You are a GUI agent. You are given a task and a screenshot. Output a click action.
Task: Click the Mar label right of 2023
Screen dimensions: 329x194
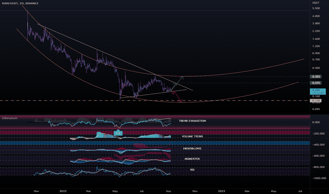tap(247, 191)
